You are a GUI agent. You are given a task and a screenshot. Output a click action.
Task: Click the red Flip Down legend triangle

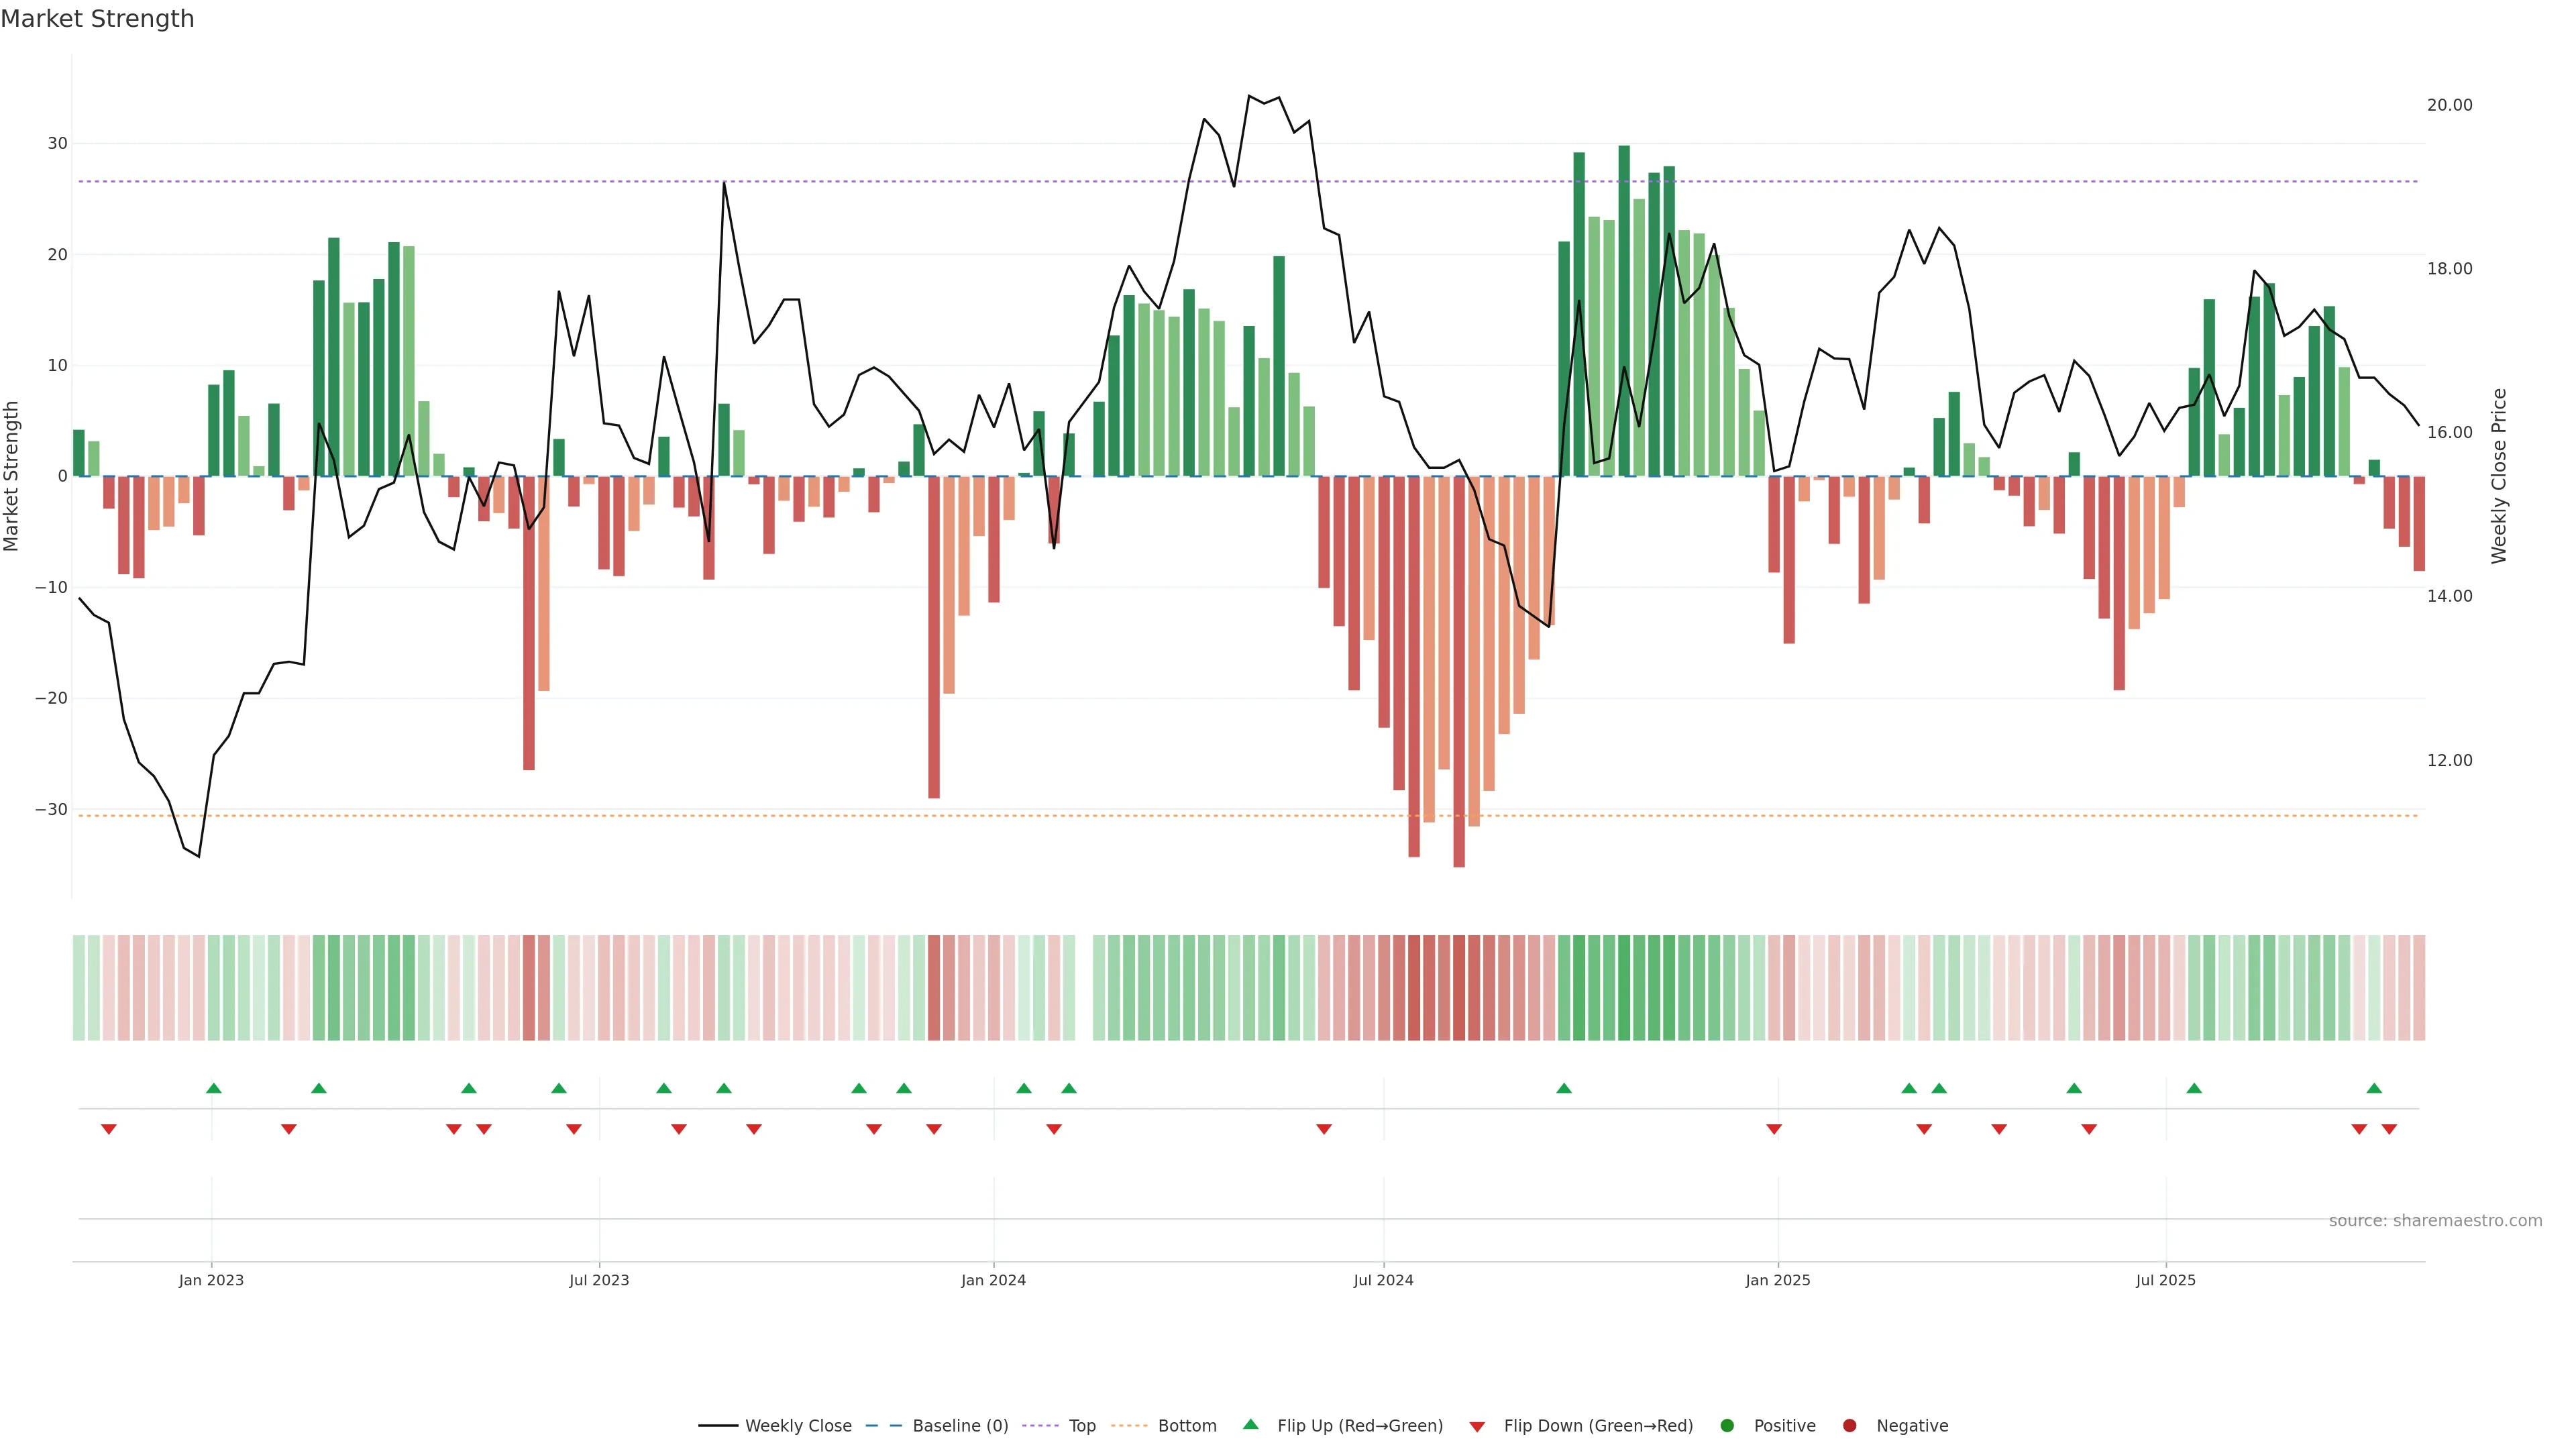(1477, 1426)
